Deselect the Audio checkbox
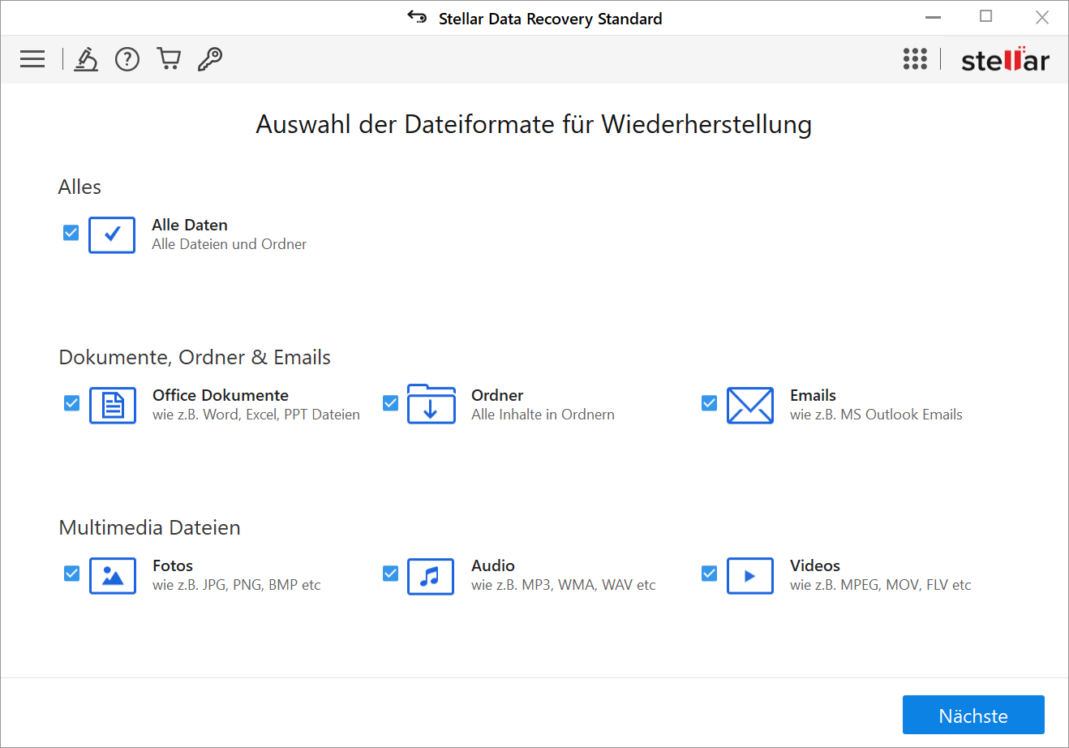The height and width of the screenshot is (748, 1069). (x=390, y=574)
